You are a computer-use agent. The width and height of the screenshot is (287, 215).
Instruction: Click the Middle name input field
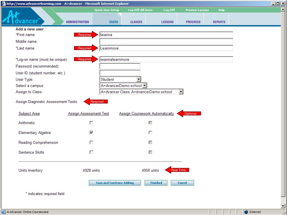pos(166,41)
